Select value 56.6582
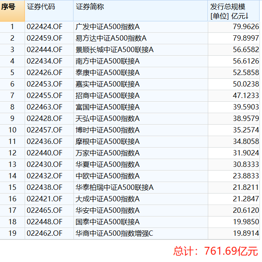 click(234, 50)
